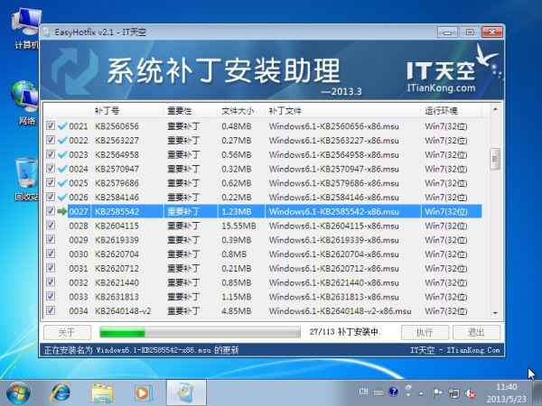Image resolution: width=542 pixels, height=406 pixels.
Task: Click the blue checkmark on row 0022
Action: 62,140
